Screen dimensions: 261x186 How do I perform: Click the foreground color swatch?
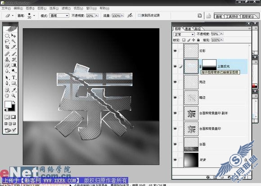point(8,104)
